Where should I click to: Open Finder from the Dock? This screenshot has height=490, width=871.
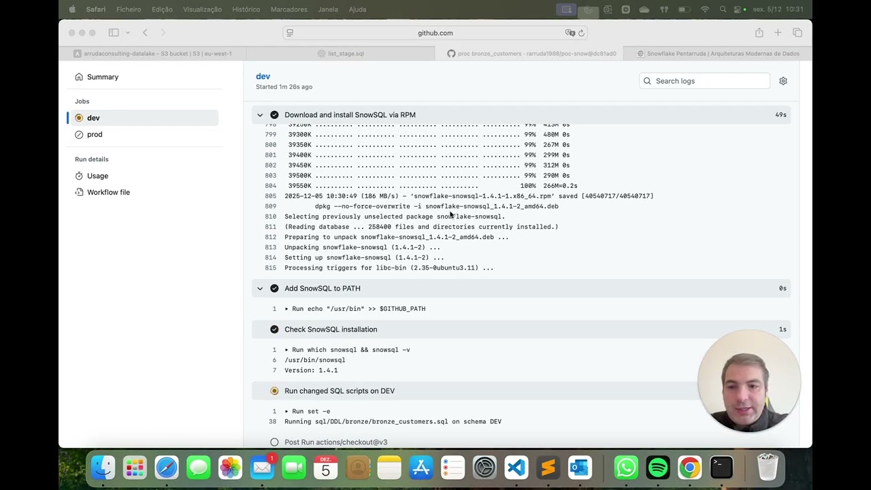click(103, 468)
